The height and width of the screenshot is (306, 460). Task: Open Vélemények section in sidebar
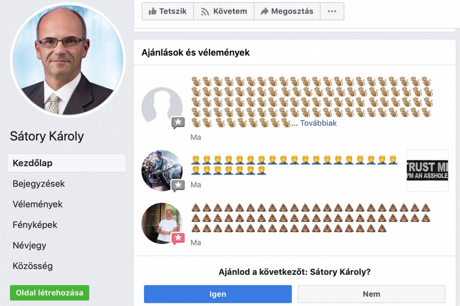pos(38,204)
